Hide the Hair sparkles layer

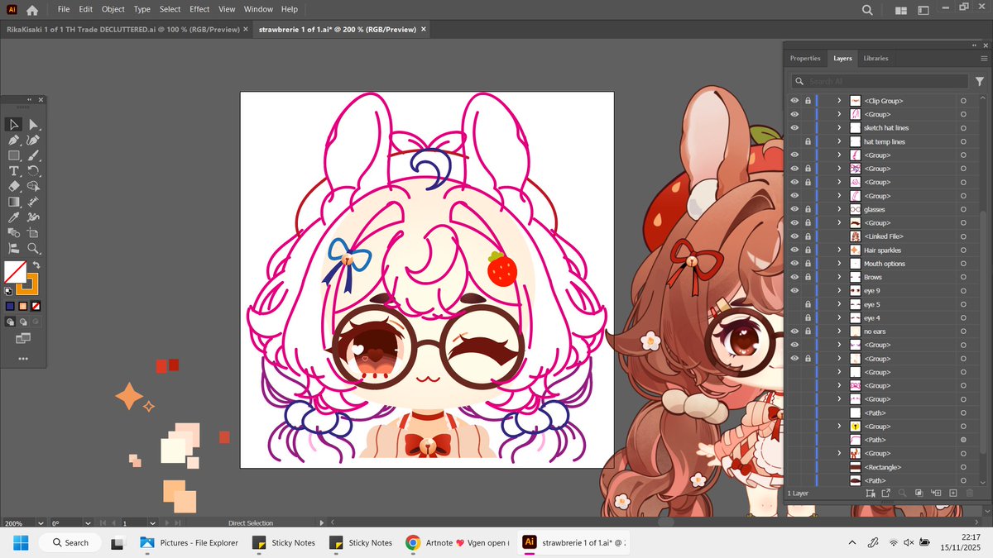tap(794, 250)
